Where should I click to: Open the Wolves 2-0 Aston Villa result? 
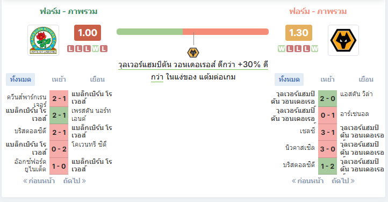click(327, 99)
